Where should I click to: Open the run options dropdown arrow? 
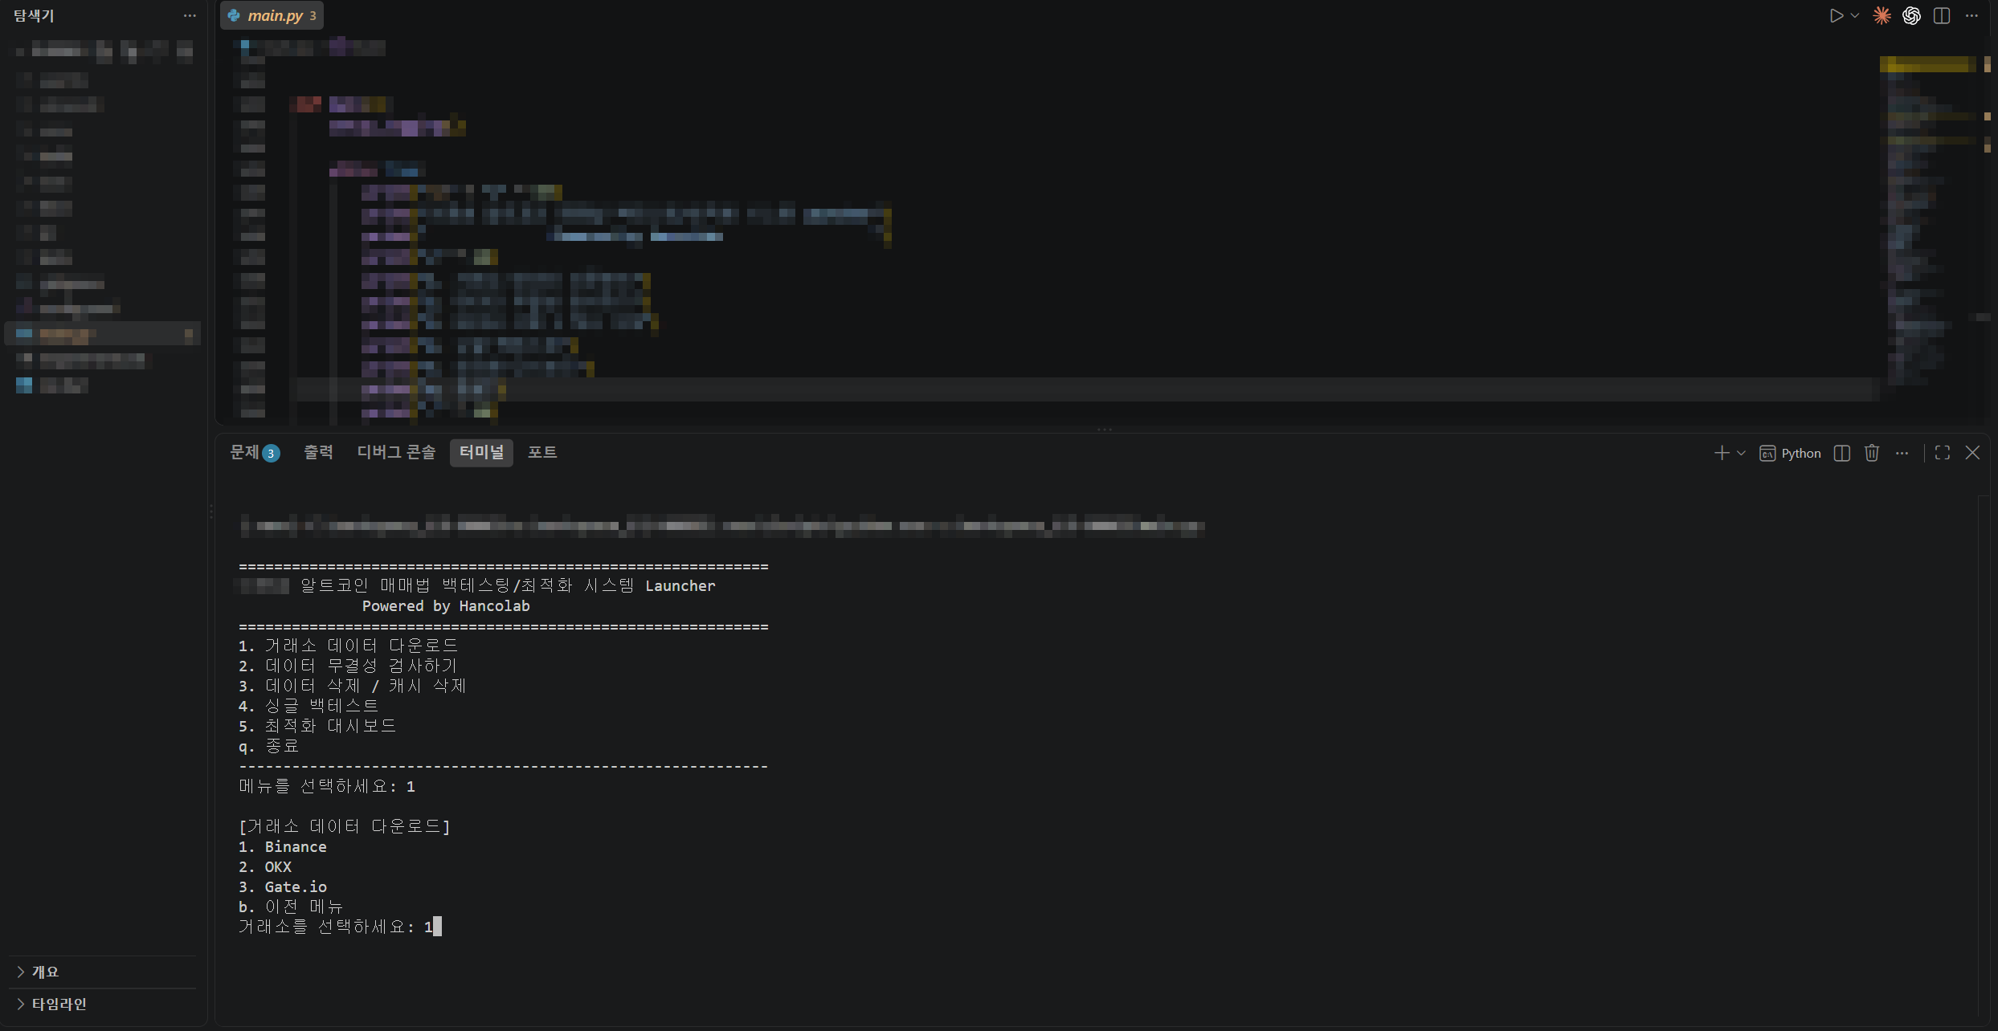[x=1855, y=15]
